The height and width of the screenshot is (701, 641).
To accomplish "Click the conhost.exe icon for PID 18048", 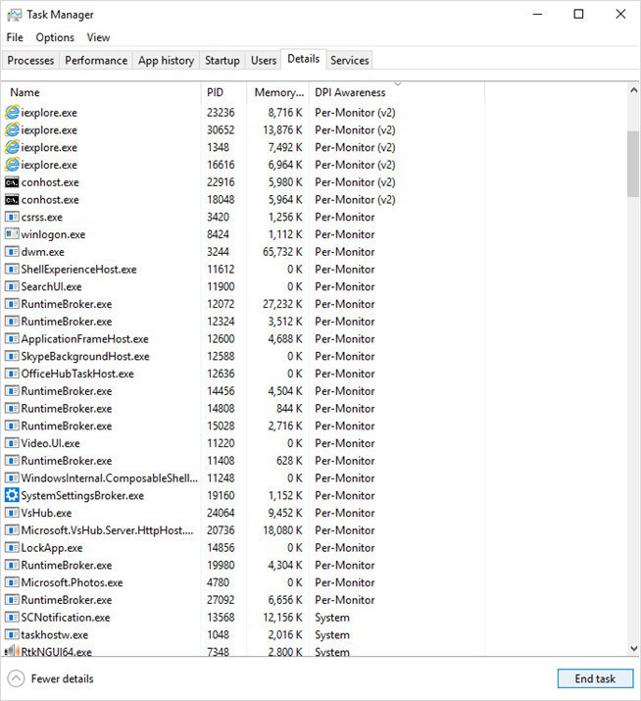I will [x=12, y=200].
